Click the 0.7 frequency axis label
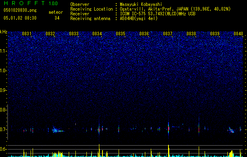 click(3, 130)
